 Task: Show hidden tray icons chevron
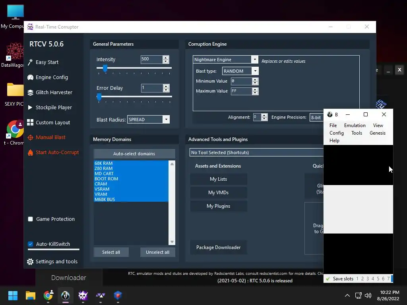click(x=347, y=295)
